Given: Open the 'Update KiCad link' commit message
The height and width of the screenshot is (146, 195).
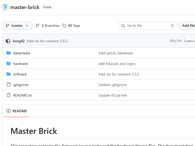Looking at the screenshot, I should click(113, 95).
